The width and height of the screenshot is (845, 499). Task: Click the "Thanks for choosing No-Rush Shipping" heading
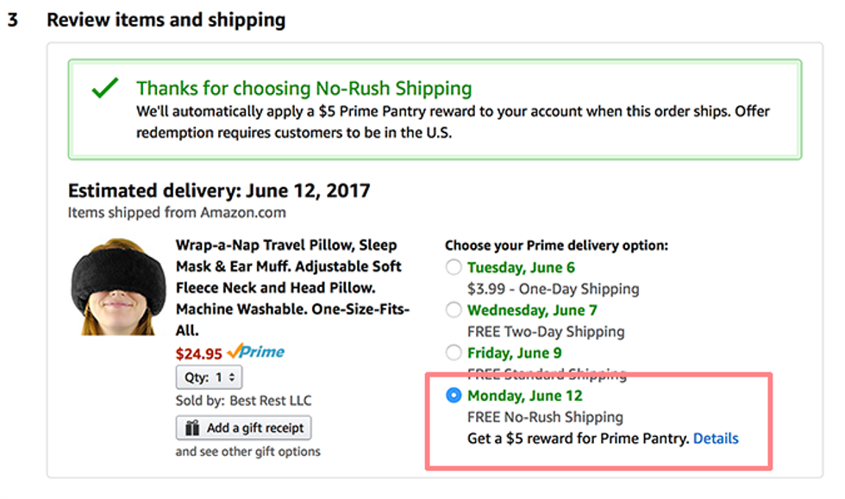pyautogui.click(x=304, y=88)
